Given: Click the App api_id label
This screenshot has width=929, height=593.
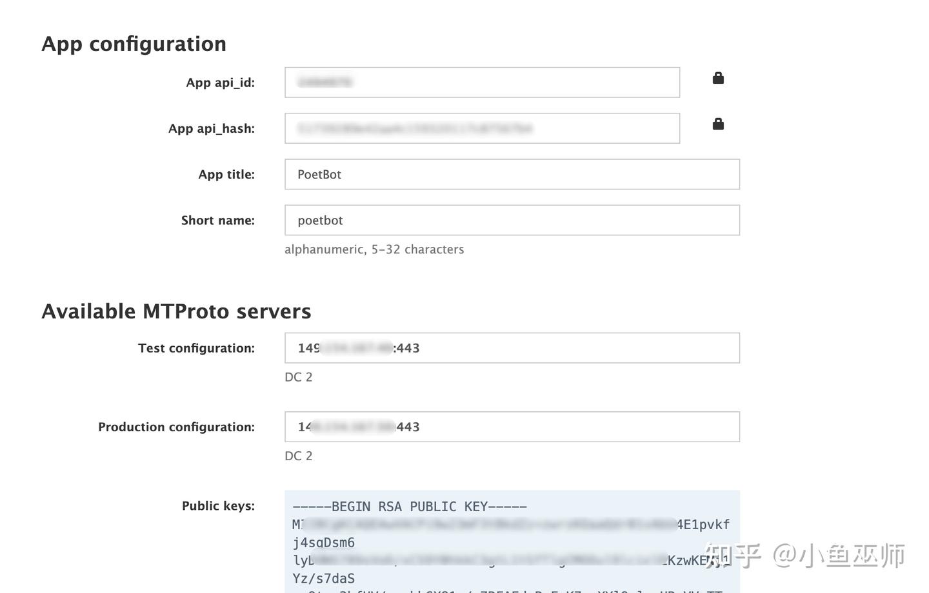Looking at the screenshot, I should pos(220,82).
